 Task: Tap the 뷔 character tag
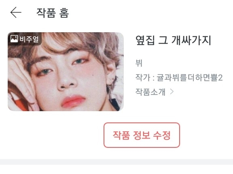point(139,63)
